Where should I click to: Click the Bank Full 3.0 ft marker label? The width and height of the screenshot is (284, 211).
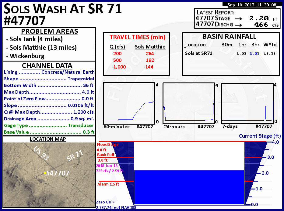(x=106, y=155)
